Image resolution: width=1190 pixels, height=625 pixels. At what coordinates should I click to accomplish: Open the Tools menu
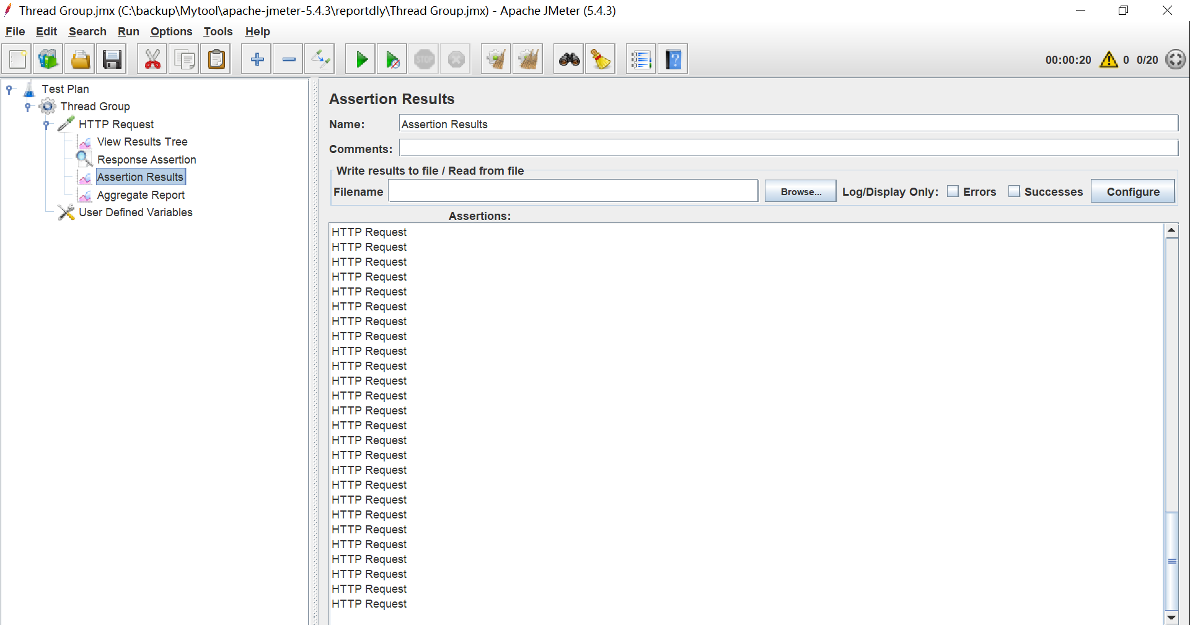[218, 32]
